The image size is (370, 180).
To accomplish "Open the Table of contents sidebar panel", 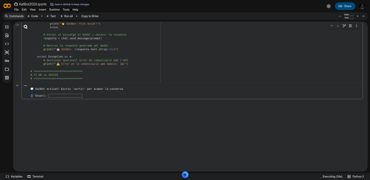I will (x=7, y=27).
